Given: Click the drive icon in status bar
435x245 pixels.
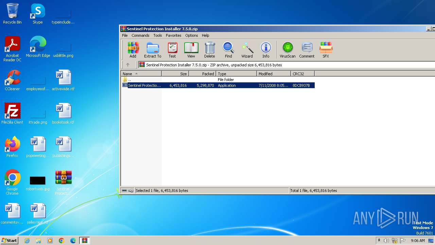Looking at the screenshot, I should point(124,191).
